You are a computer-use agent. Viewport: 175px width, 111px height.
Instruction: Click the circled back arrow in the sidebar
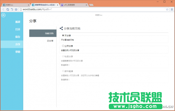tap(3, 15)
